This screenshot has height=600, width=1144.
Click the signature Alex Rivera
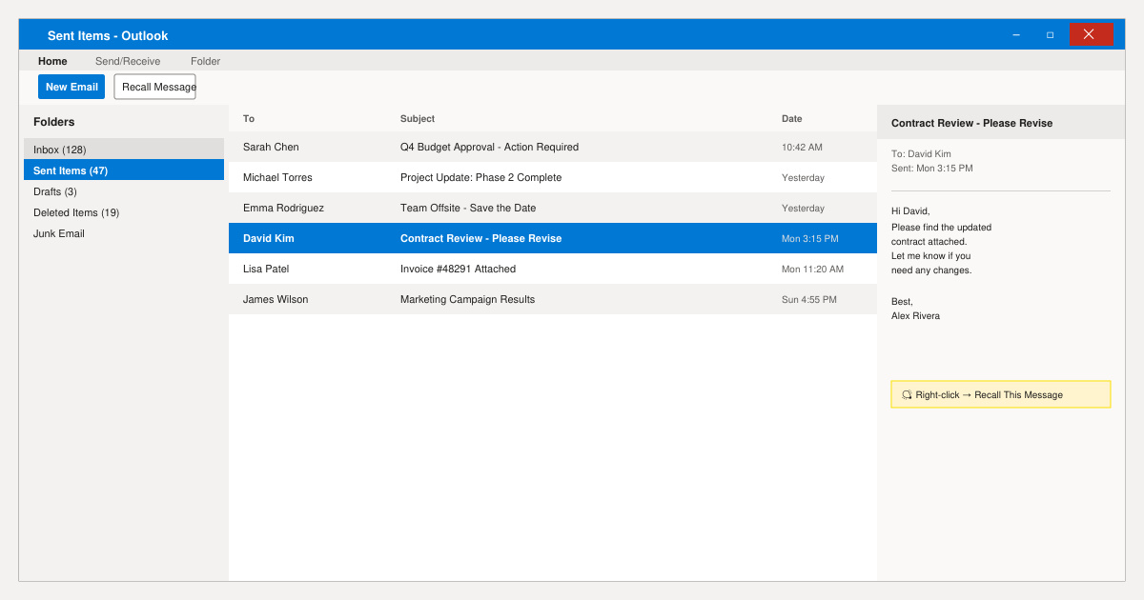[x=915, y=315]
